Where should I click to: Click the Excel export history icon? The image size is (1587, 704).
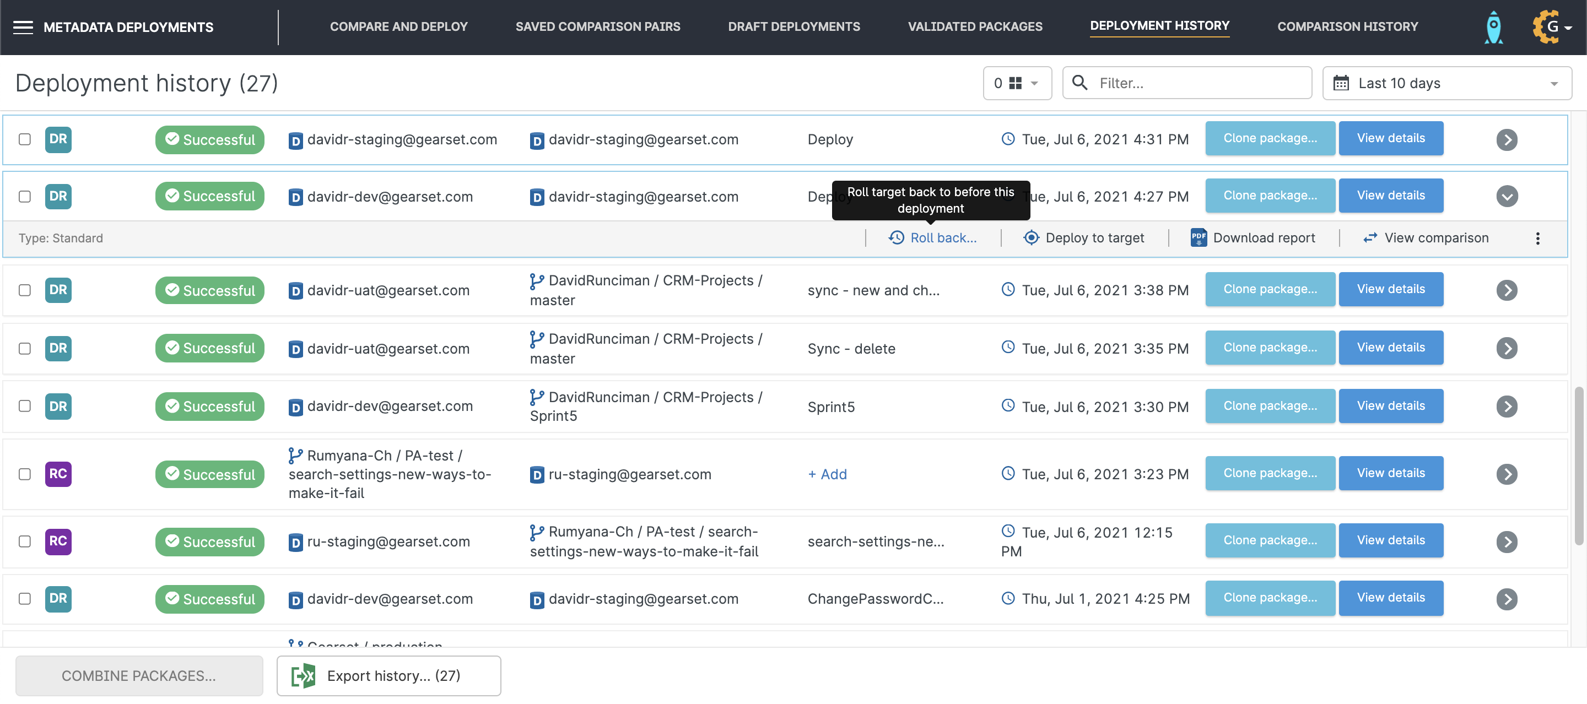pos(303,676)
